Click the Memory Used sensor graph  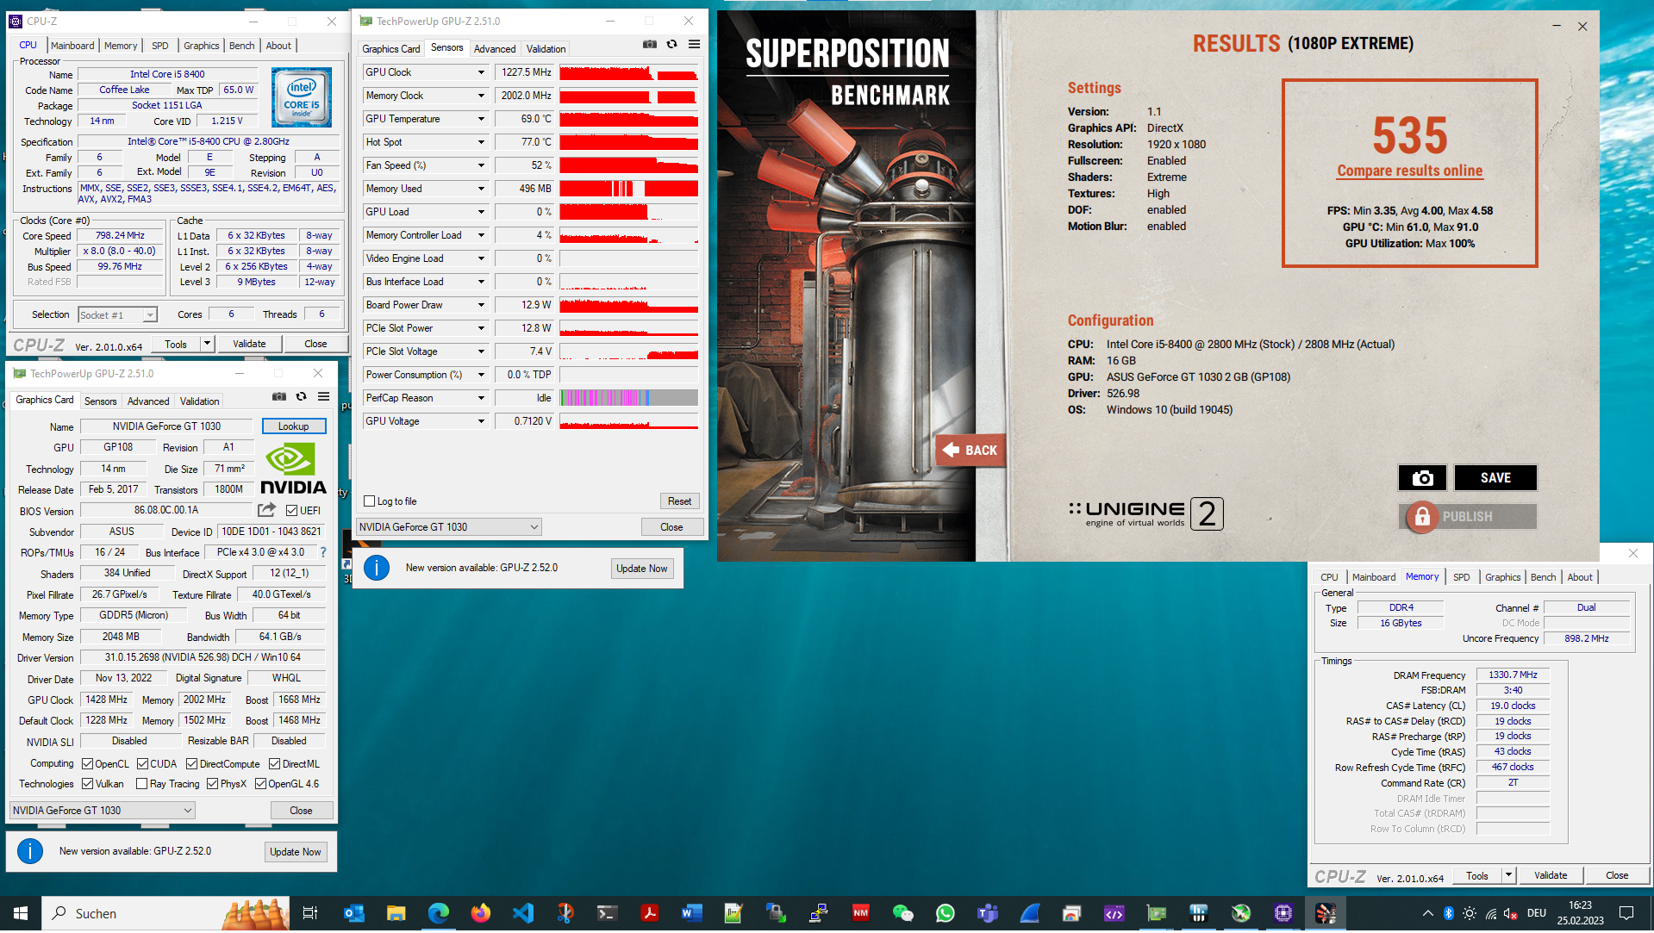(x=628, y=189)
